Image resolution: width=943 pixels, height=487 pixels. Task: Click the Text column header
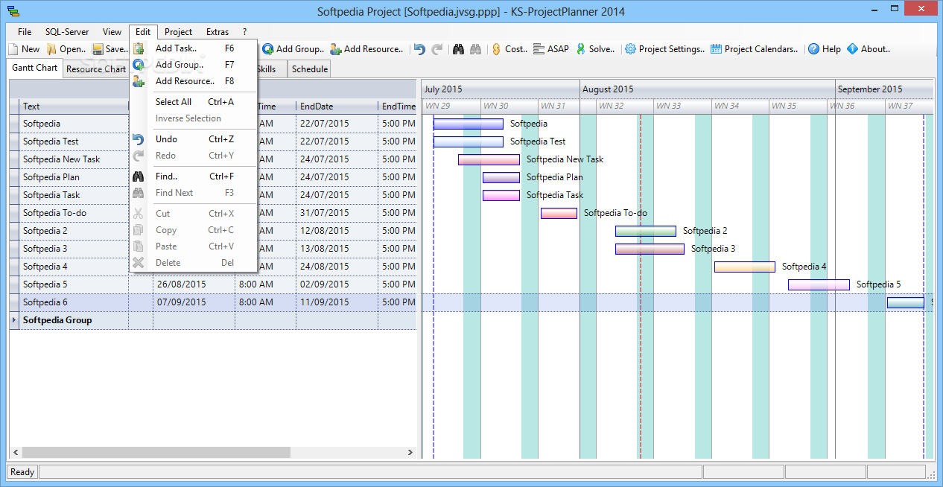74,106
